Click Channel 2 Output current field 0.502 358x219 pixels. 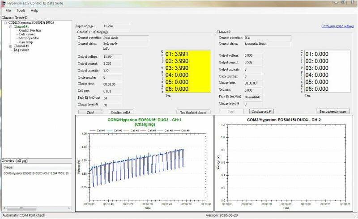[x=253, y=62]
